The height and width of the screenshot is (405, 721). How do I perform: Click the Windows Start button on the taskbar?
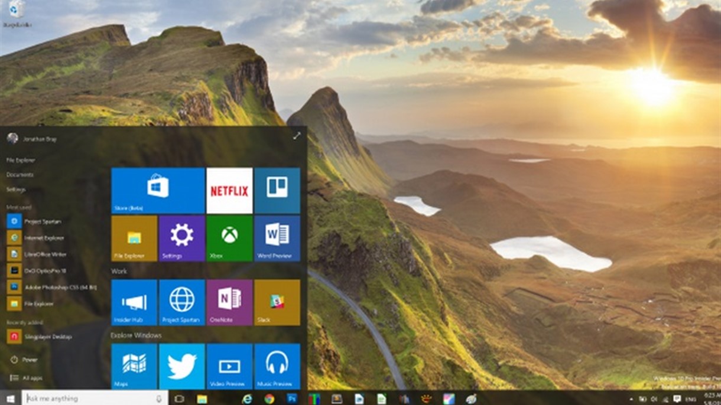[x=11, y=398]
